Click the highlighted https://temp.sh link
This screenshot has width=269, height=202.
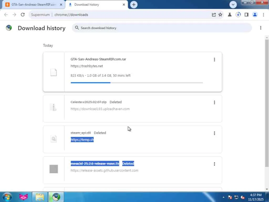[82, 140]
